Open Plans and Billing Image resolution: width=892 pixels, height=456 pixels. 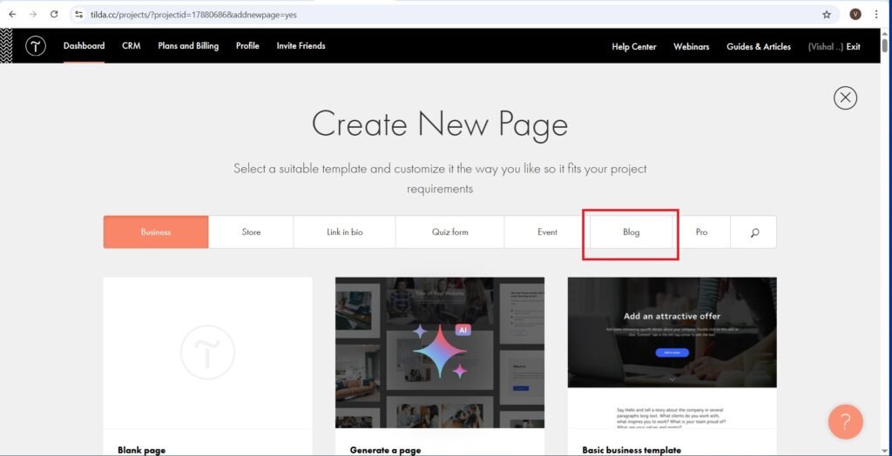click(x=188, y=46)
